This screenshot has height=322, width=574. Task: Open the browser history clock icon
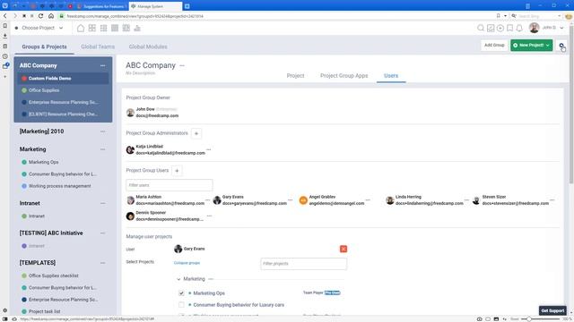5,56
